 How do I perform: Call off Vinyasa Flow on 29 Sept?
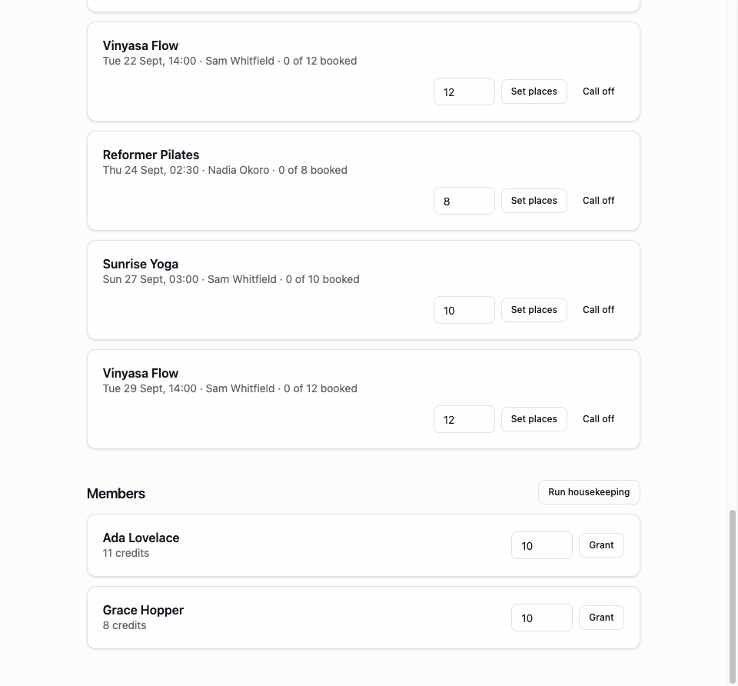598,419
